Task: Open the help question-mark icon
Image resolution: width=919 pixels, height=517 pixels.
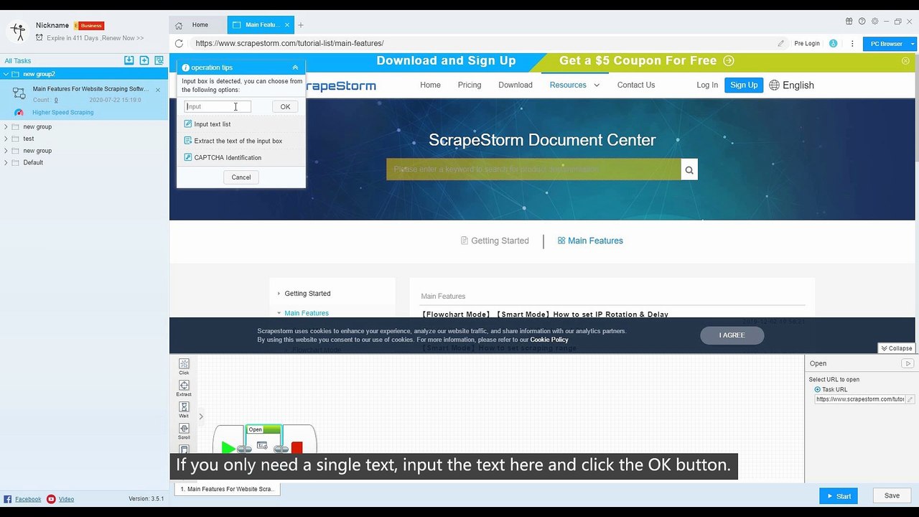Action: click(x=862, y=22)
